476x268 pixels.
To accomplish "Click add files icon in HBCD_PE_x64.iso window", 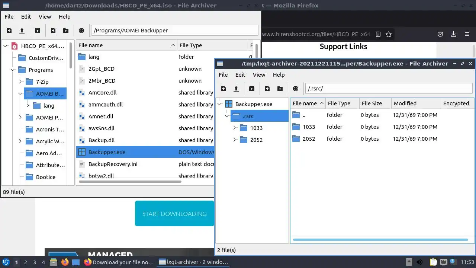I will click(53, 31).
